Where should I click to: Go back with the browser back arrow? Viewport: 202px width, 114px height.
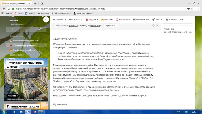click(4, 9)
